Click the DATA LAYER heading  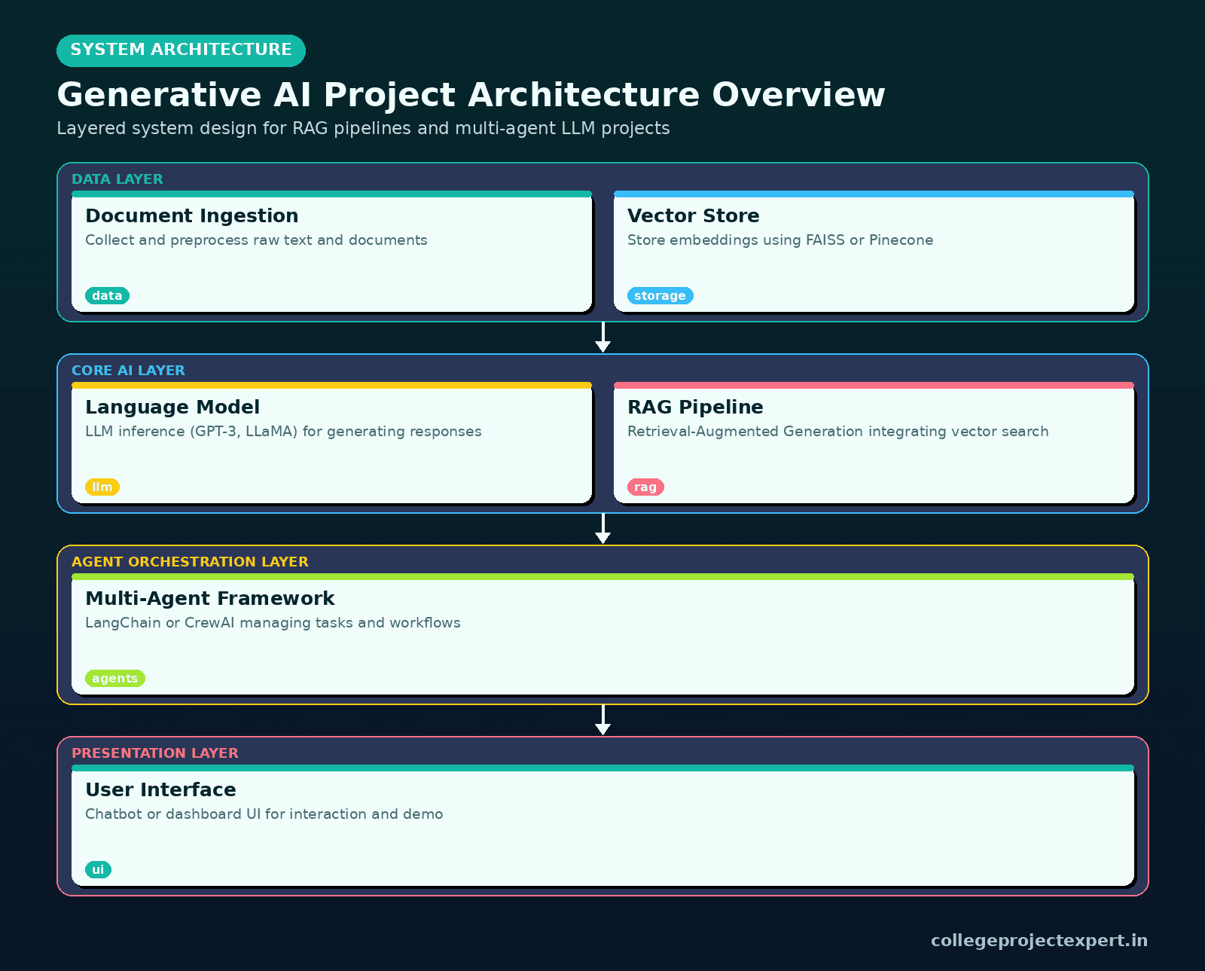117,179
